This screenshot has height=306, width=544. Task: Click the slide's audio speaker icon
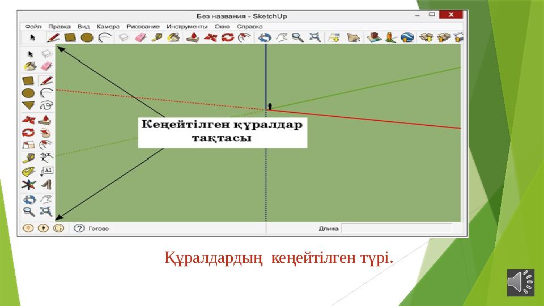click(x=520, y=282)
